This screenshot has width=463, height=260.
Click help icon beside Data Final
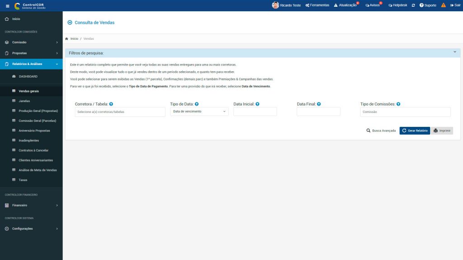tap(319, 104)
